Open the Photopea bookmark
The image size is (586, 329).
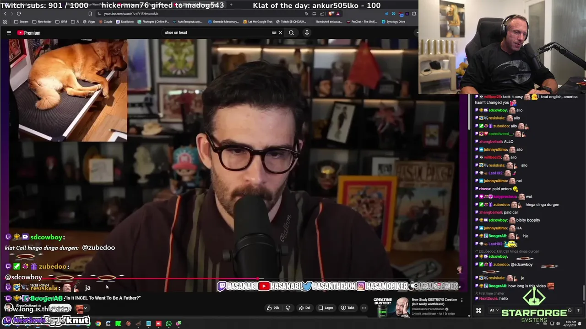[153, 21]
